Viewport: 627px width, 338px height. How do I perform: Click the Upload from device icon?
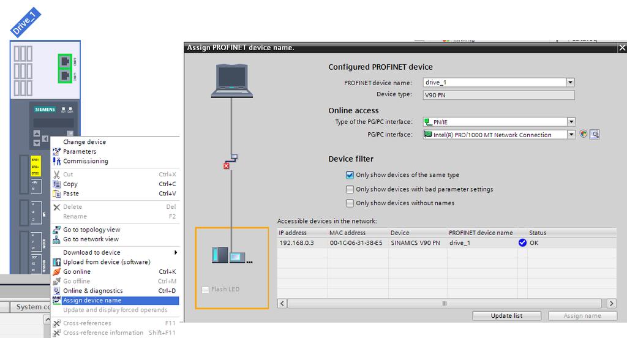(x=57, y=262)
